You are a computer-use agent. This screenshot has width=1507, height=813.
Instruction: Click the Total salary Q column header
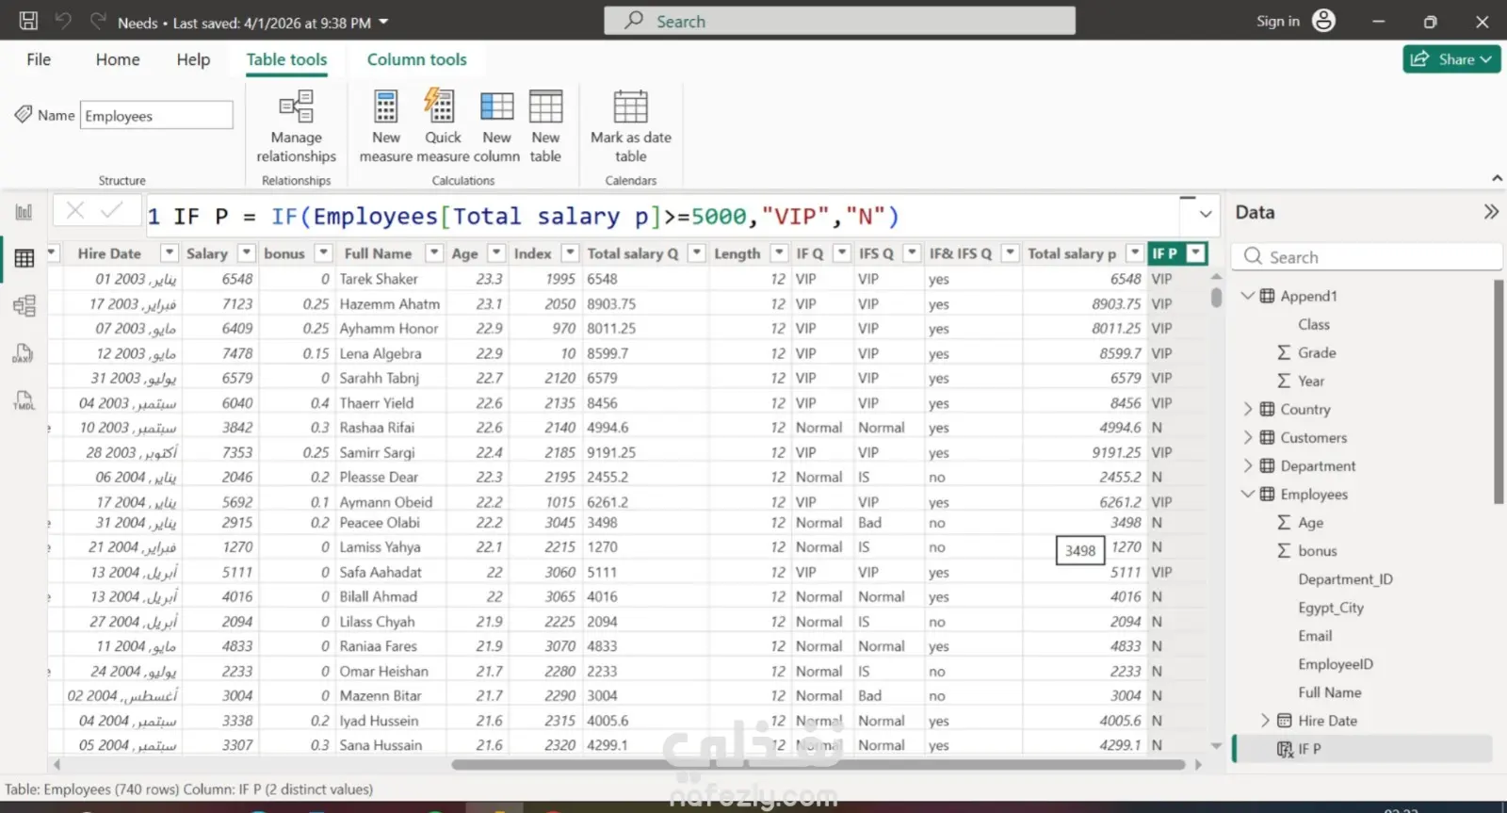[x=633, y=253]
